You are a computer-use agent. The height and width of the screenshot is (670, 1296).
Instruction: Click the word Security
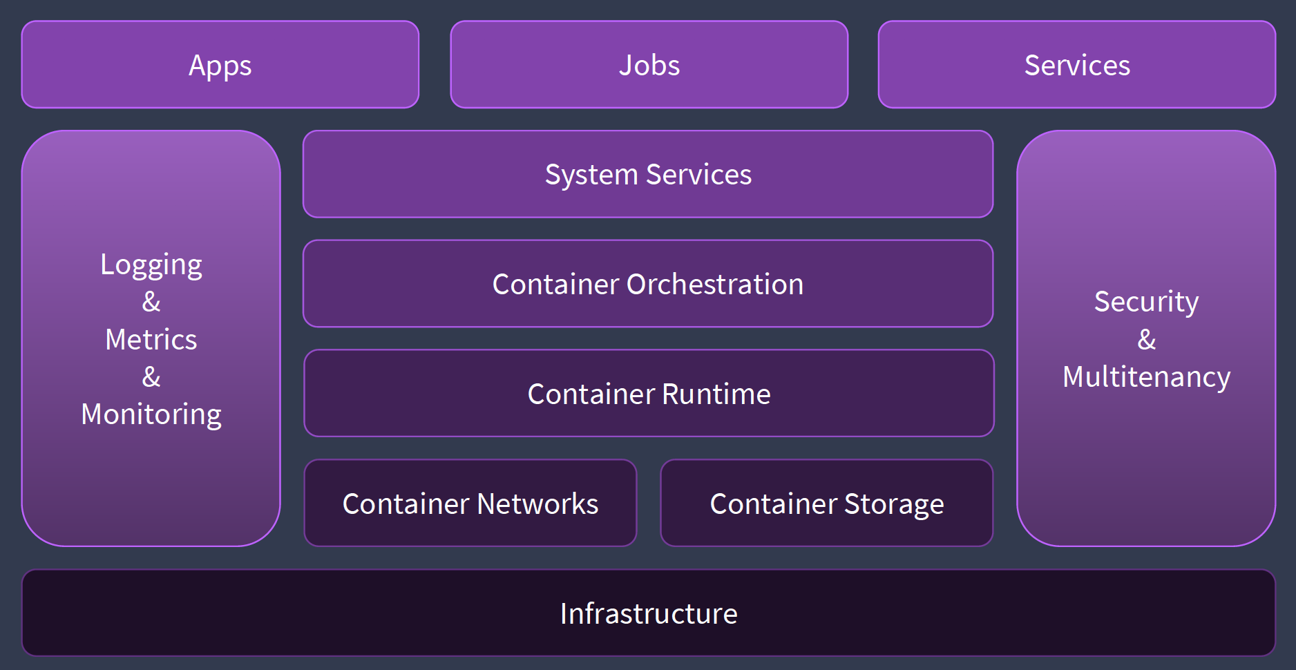pos(1146,302)
